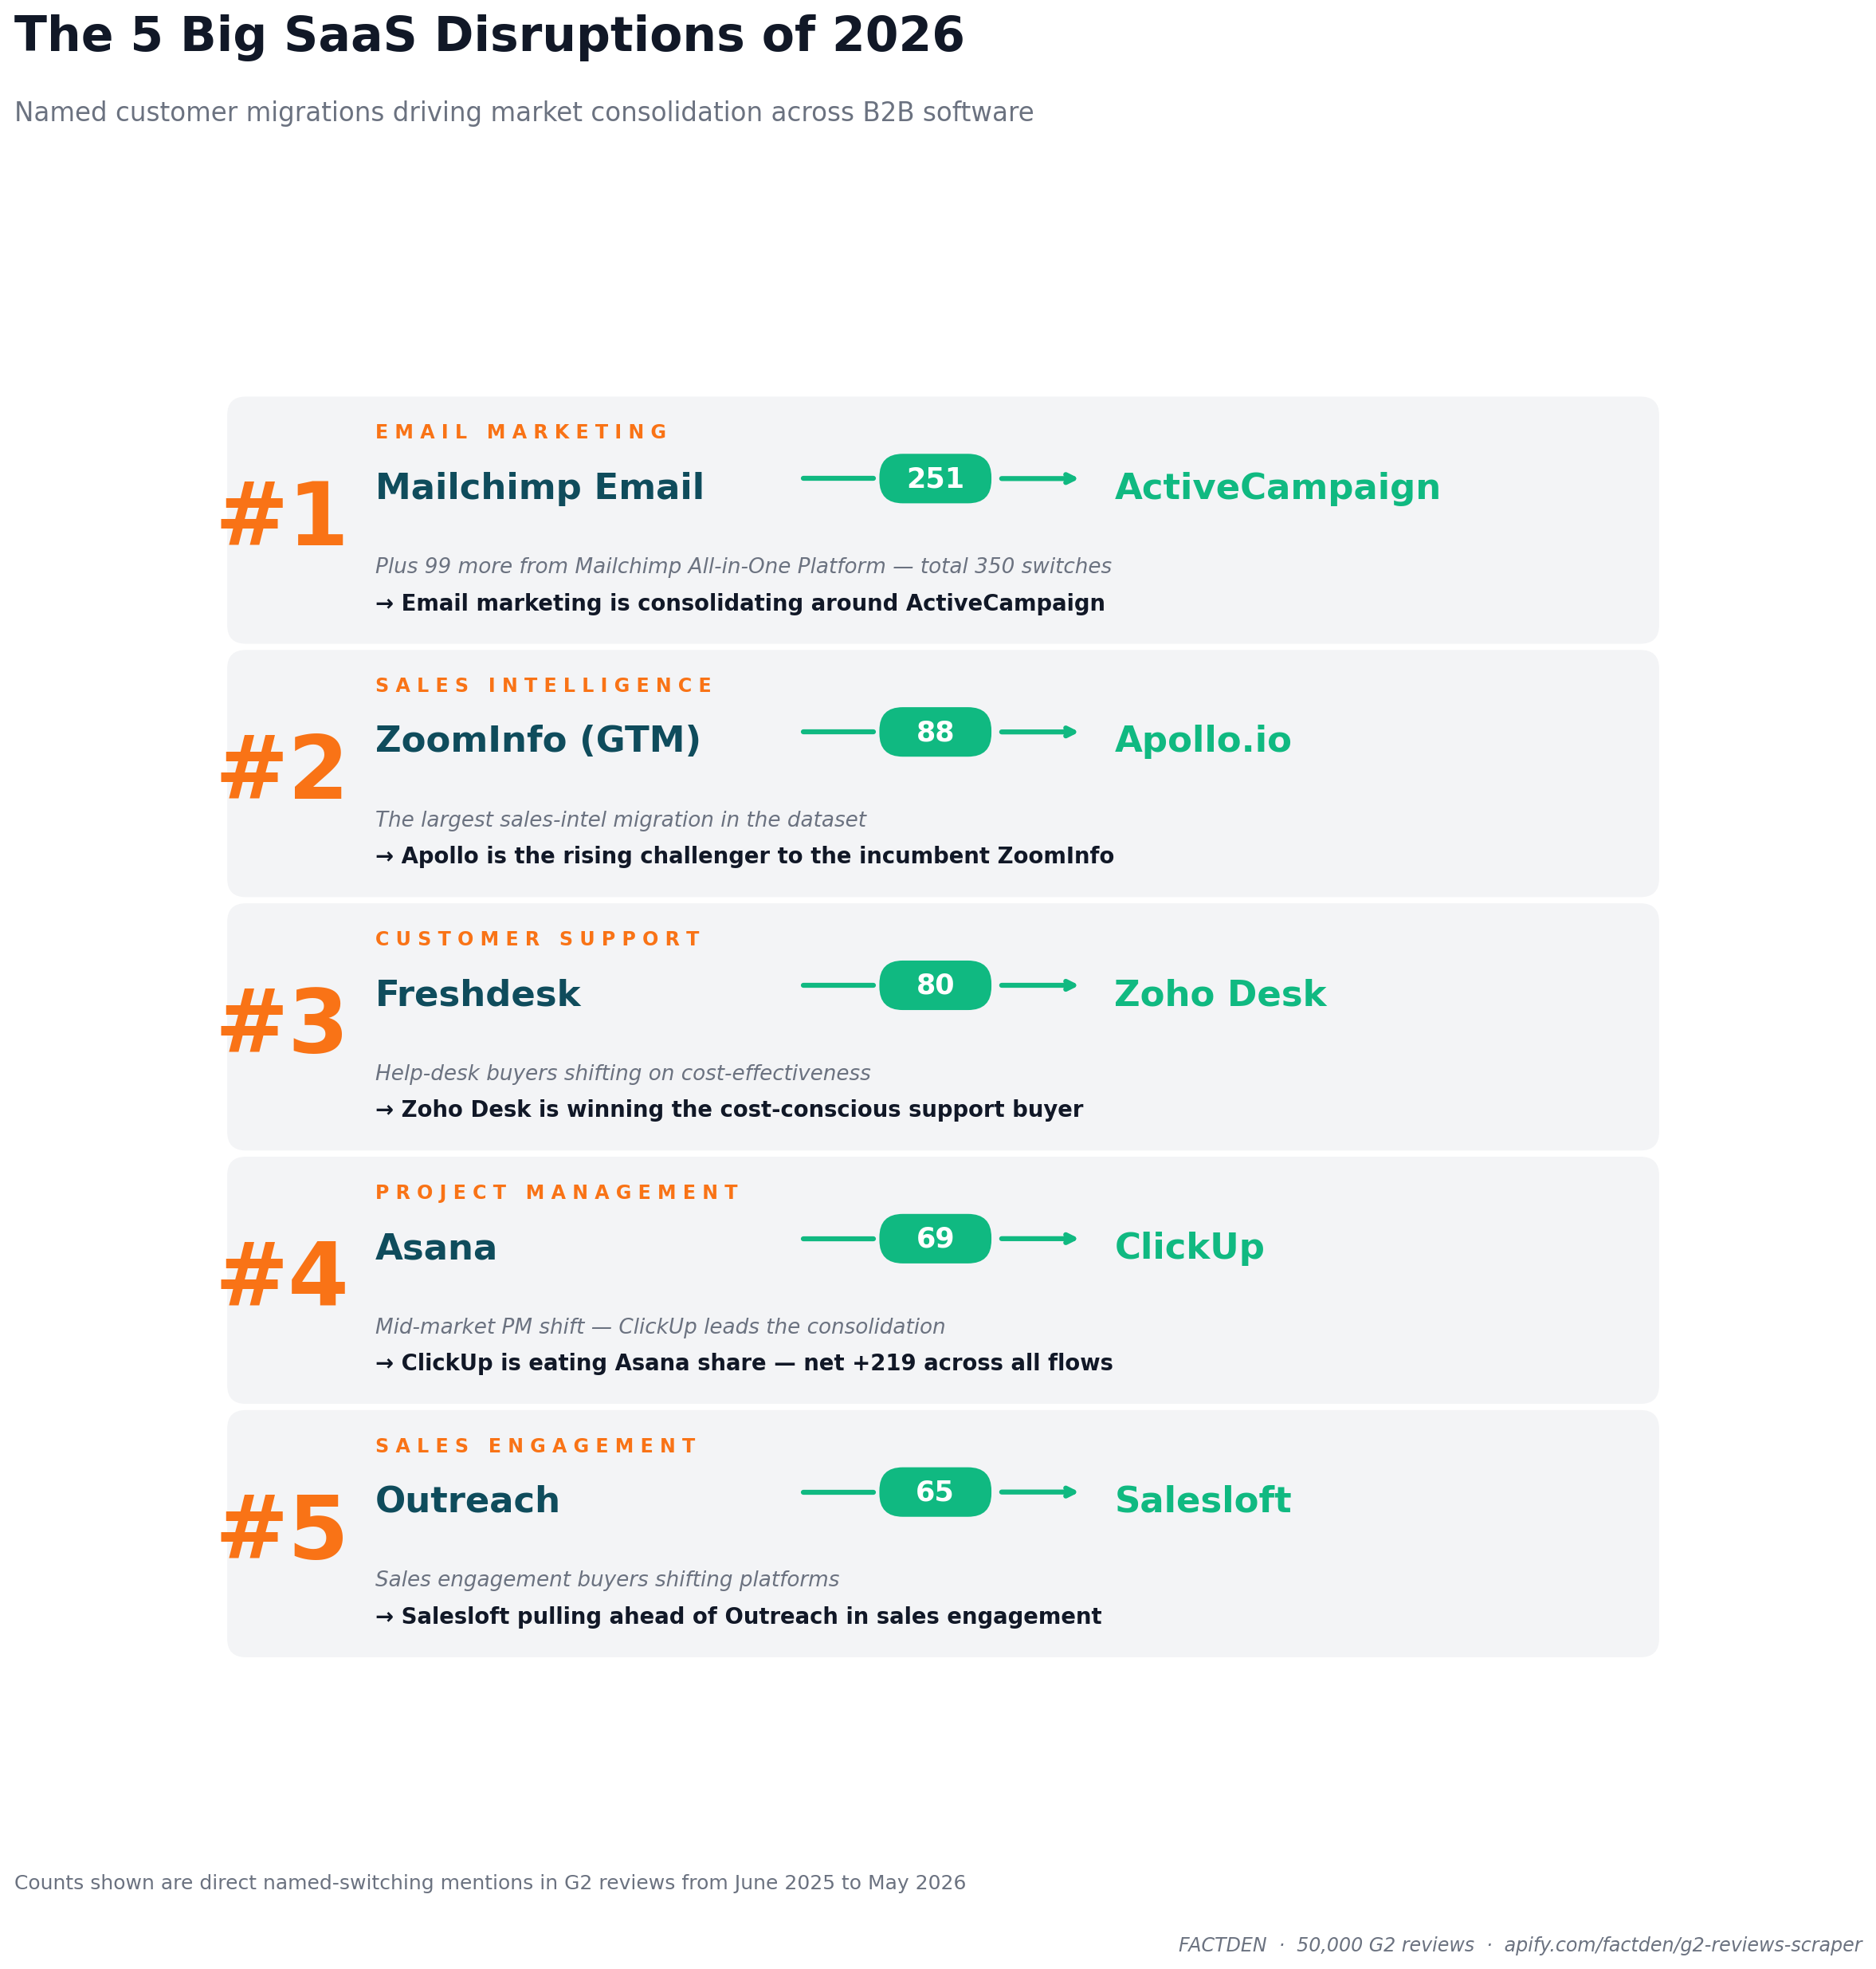Image resolution: width=1876 pixels, height=1969 pixels.
Task: Click the green 80 count badge
Action: tap(935, 984)
